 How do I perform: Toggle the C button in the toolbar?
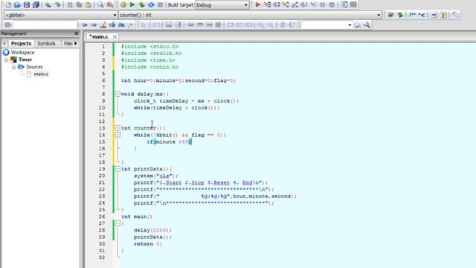(292, 25)
